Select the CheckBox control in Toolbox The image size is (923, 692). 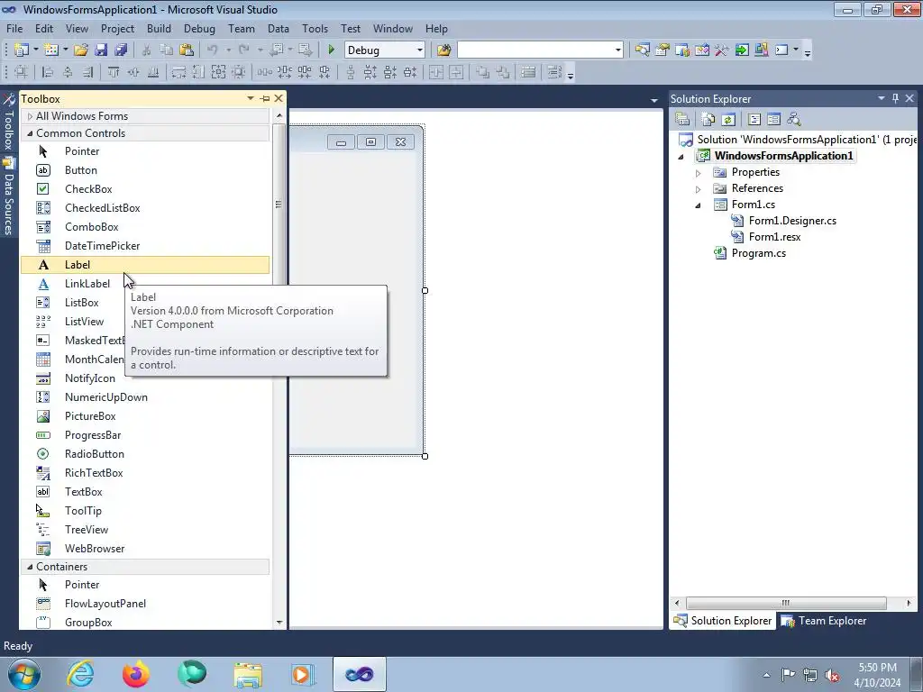click(x=145, y=189)
